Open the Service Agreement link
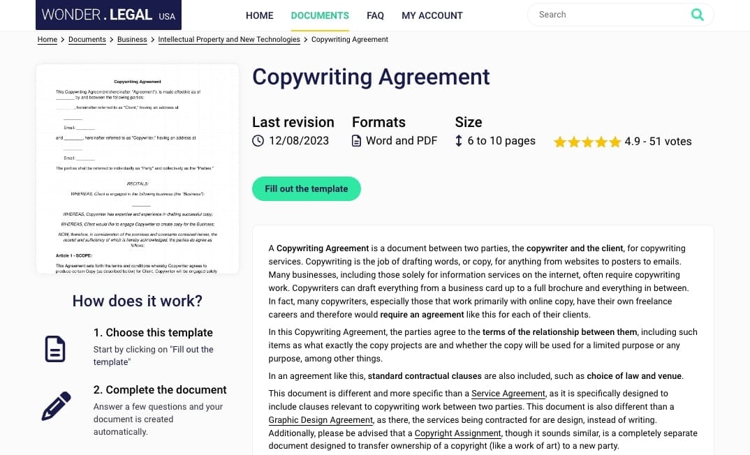750x455 pixels. tap(508, 393)
